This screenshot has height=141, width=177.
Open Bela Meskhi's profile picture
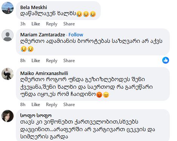[x=8, y=8]
